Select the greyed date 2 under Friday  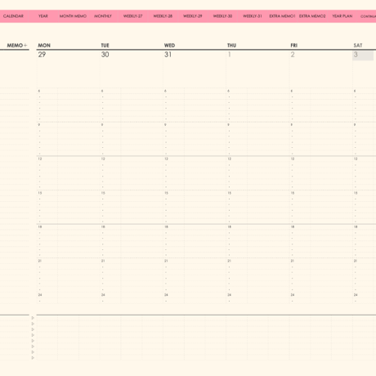click(293, 55)
